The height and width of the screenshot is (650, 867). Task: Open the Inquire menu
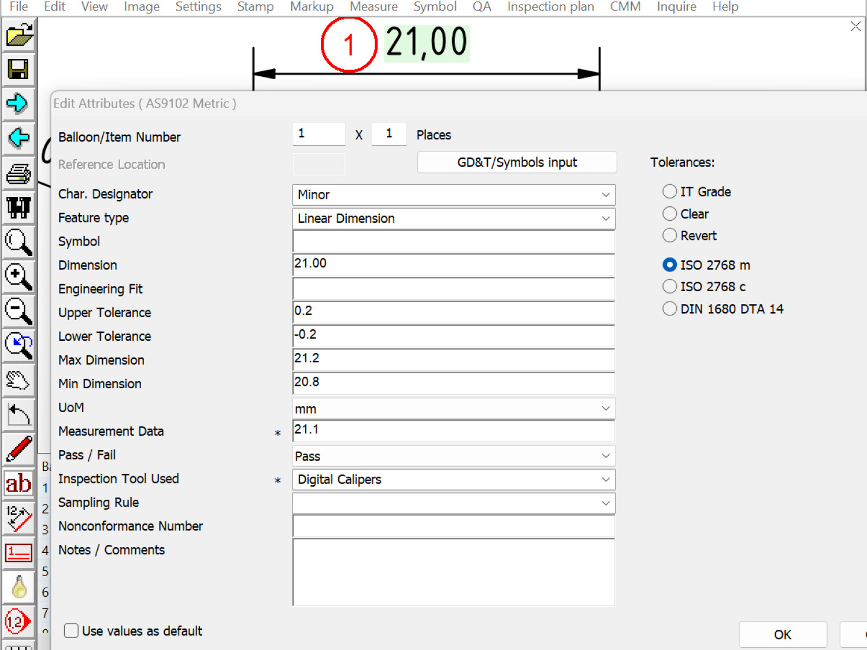[676, 6]
